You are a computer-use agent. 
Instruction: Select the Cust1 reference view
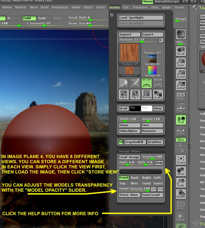pos(147,183)
